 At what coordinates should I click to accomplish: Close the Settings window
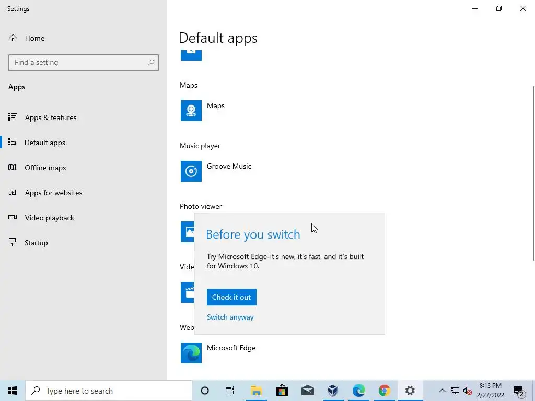click(x=522, y=8)
